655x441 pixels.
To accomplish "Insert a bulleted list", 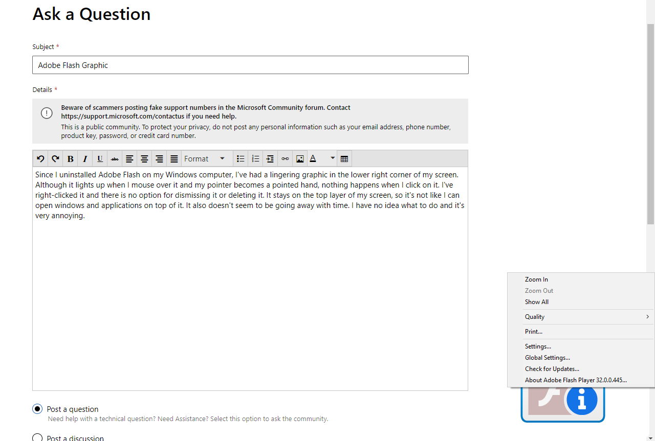I will (241, 159).
